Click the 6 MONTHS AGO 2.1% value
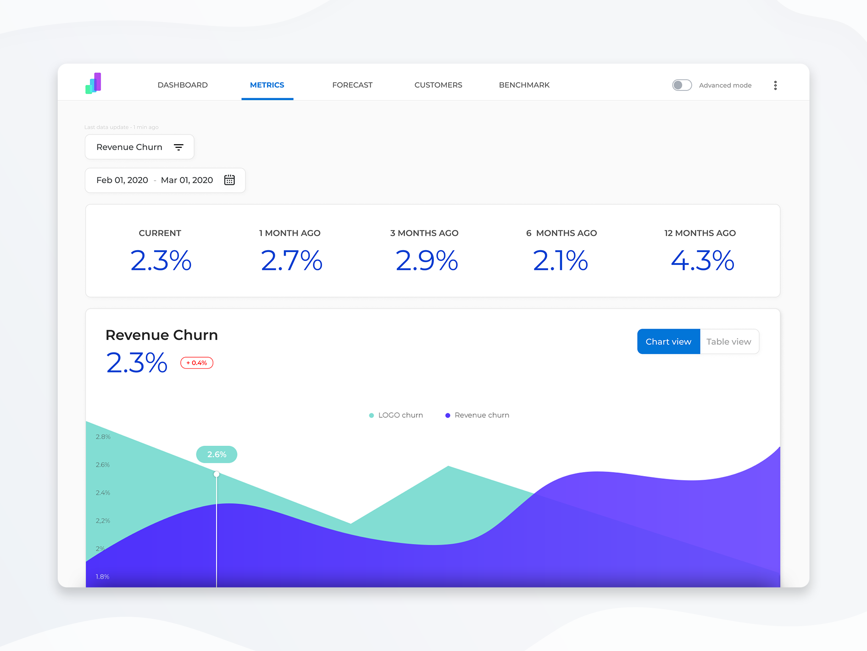The image size is (867, 651). tap(561, 260)
